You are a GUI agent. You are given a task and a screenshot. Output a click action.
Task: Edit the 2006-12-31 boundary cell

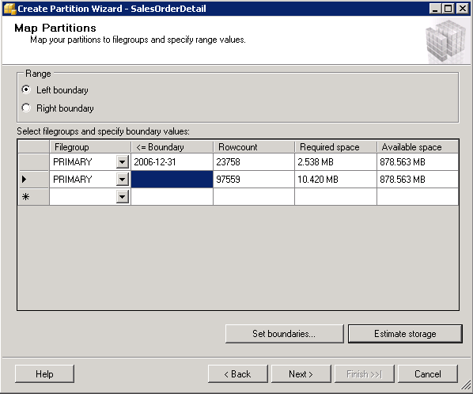pos(172,162)
